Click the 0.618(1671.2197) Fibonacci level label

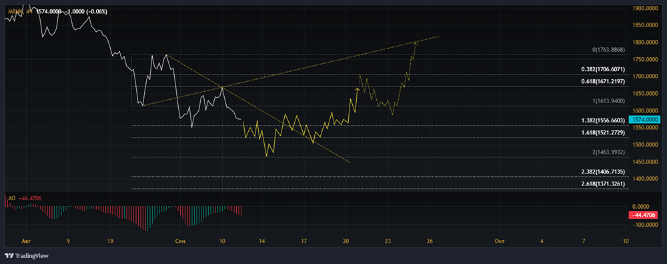[603, 81]
